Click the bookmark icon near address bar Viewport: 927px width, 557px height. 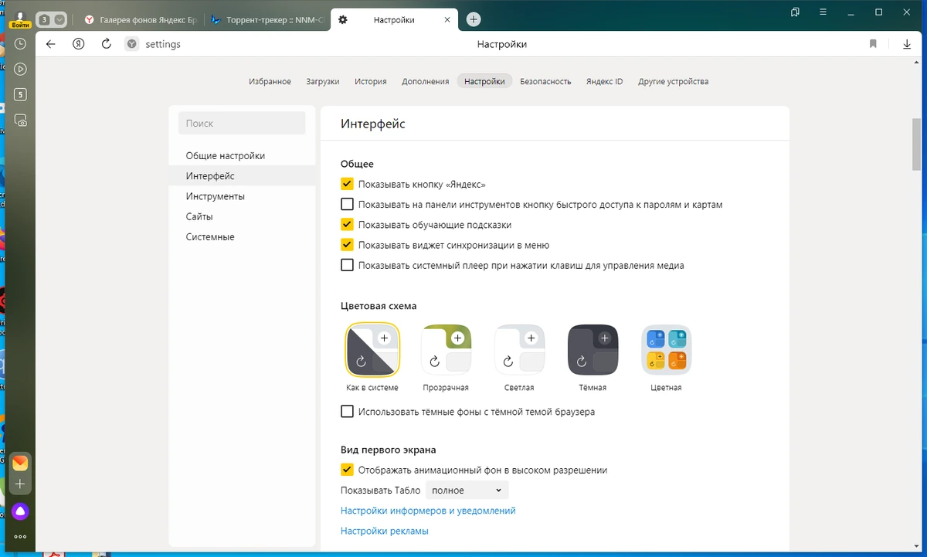873,44
